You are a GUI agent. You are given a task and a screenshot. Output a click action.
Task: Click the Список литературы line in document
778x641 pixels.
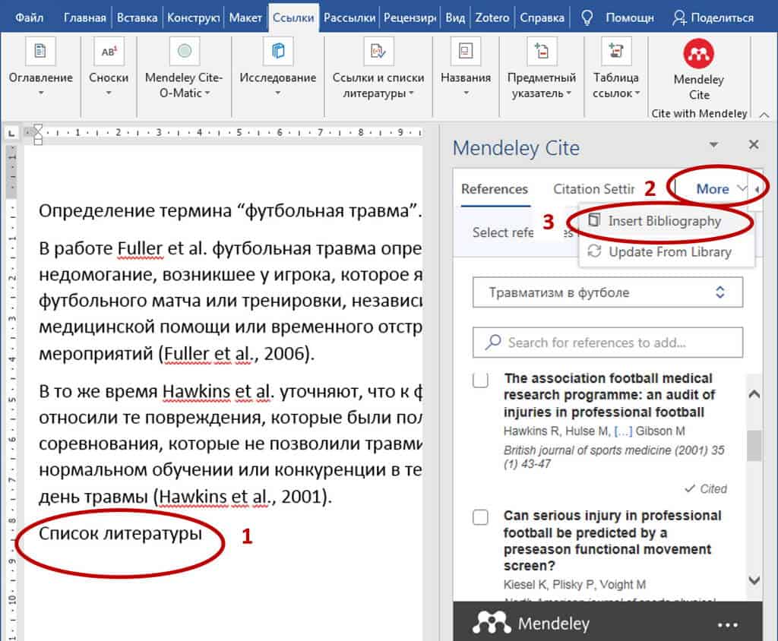pyautogui.click(x=120, y=534)
